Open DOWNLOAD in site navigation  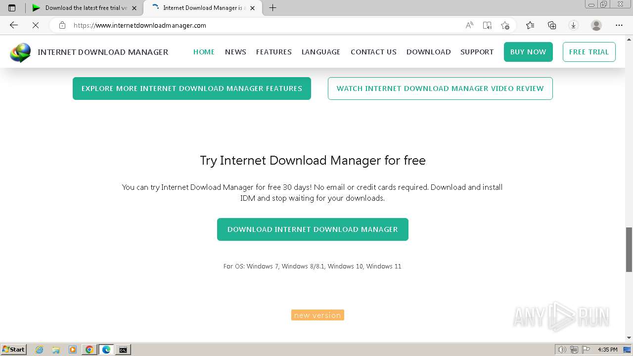[428, 52]
